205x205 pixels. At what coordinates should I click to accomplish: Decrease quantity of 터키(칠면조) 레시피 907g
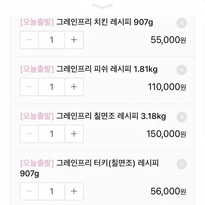tap(29, 191)
